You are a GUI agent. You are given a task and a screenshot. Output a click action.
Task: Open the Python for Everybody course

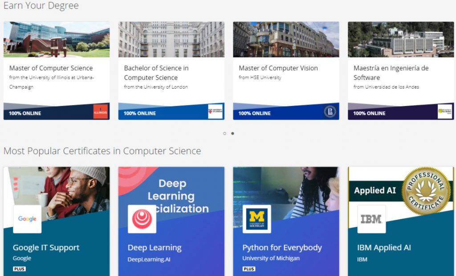point(282,248)
